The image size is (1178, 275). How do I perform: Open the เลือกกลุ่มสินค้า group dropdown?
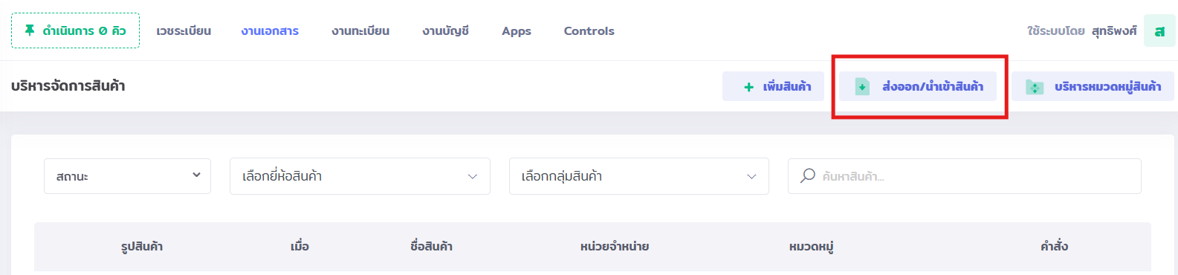tap(639, 176)
